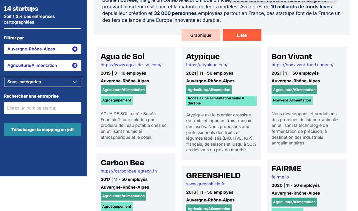Remove the Agriculture/Alimentation filter
Screen dimensions: 358x211
(x=75, y=65)
